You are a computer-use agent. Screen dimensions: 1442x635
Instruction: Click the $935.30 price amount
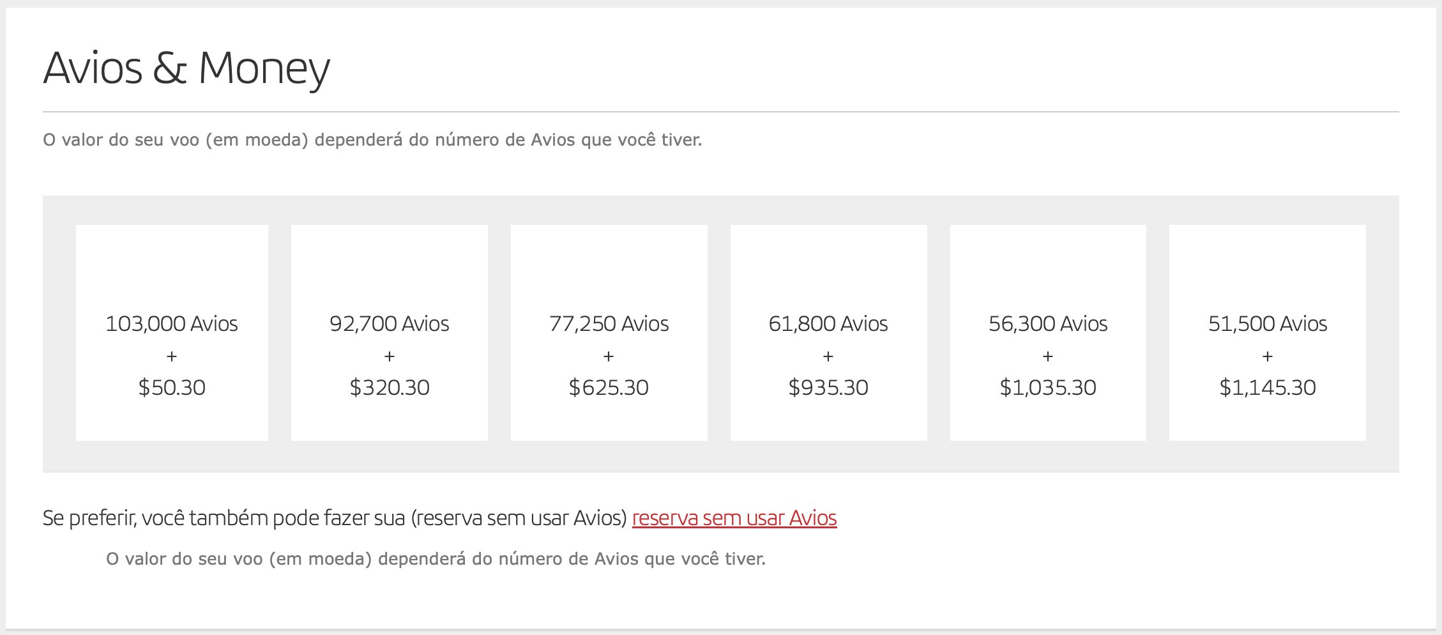tap(828, 387)
